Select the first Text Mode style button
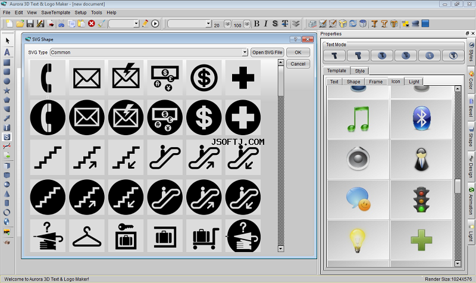The width and height of the screenshot is (476, 283). point(334,55)
